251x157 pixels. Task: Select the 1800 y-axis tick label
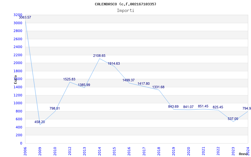[x=18, y=71]
